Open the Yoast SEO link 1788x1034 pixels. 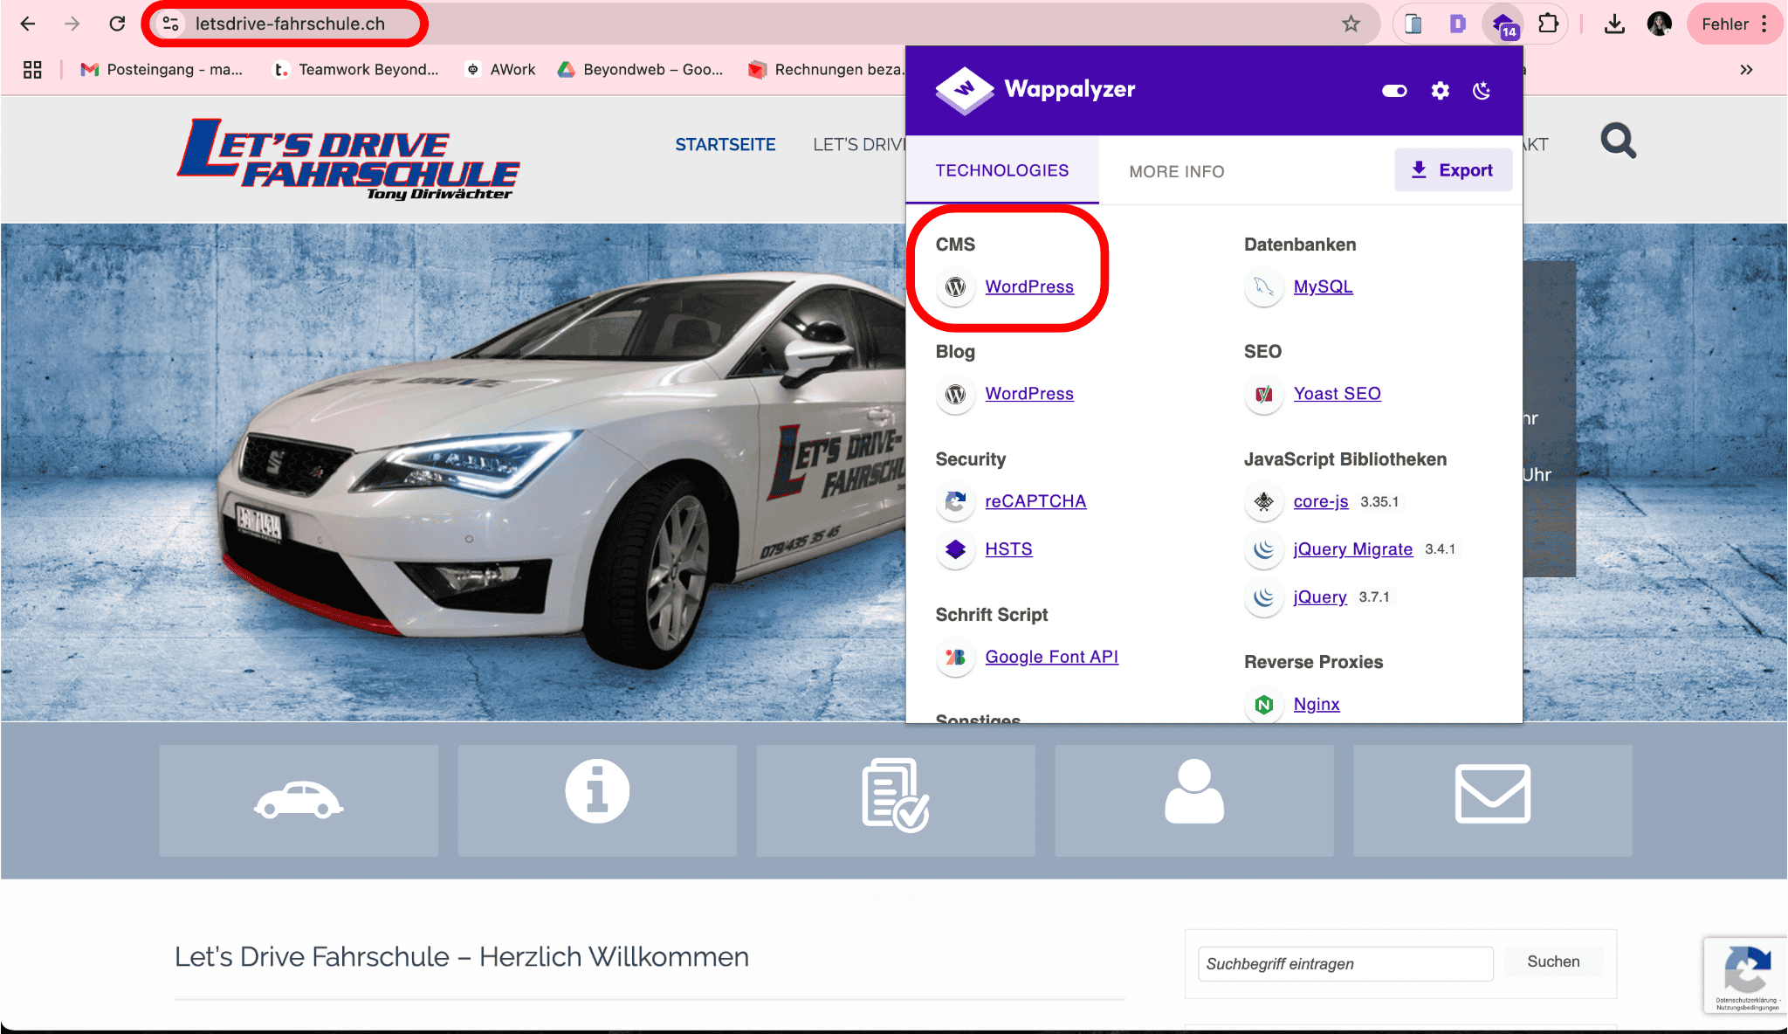pos(1337,394)
